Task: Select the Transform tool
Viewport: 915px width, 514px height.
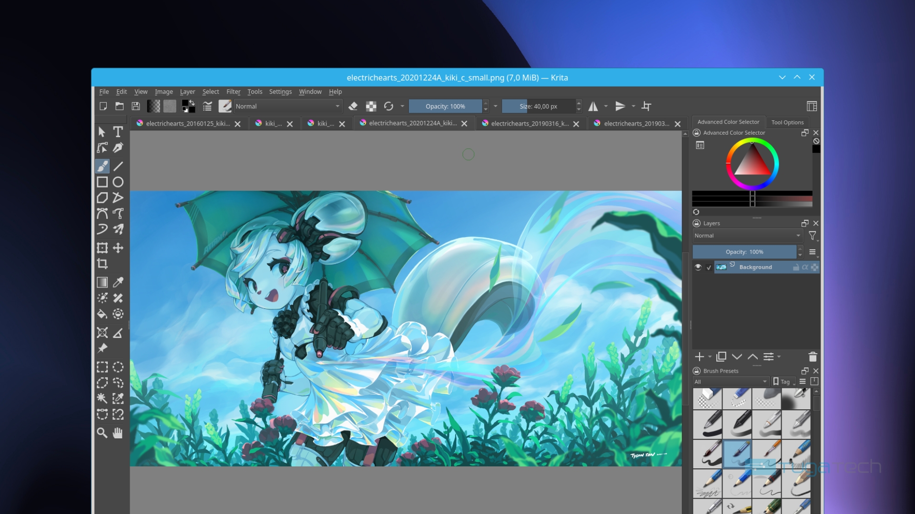Action: click(102, 248)
